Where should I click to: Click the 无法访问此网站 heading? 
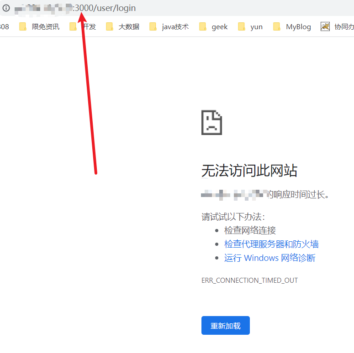(x=249, y=171)
